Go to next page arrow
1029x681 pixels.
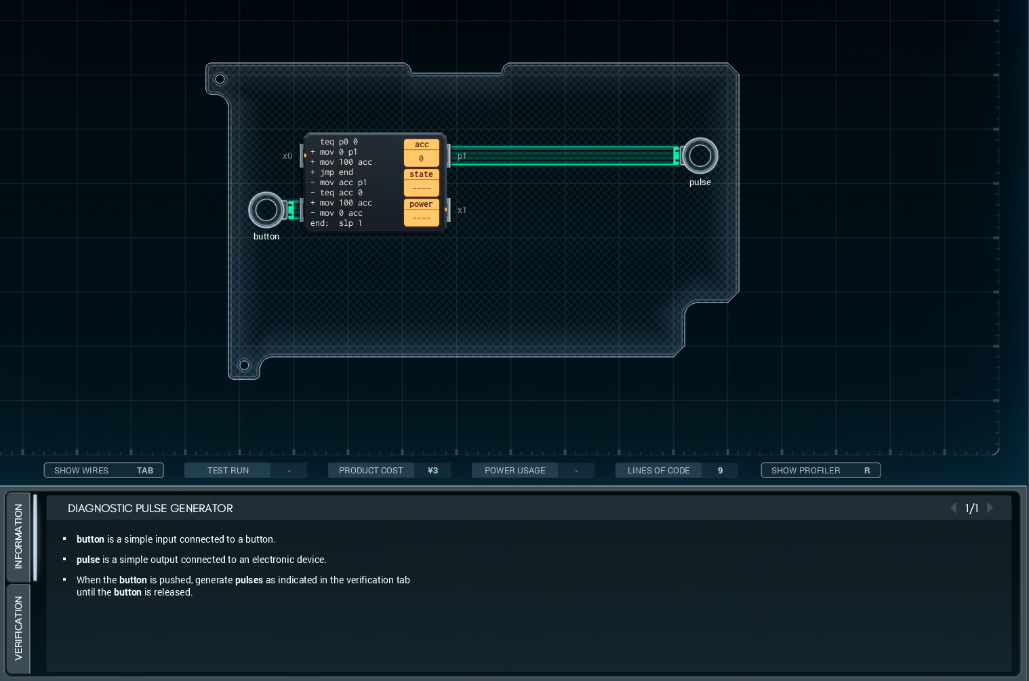click(990, 508)
